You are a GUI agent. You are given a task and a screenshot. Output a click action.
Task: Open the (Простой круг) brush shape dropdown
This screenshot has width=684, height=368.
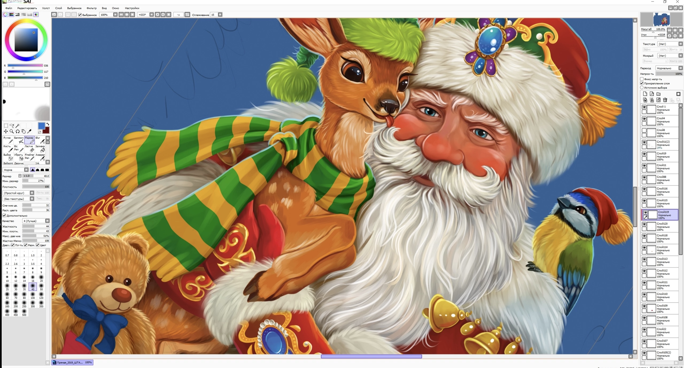[32, 193]
